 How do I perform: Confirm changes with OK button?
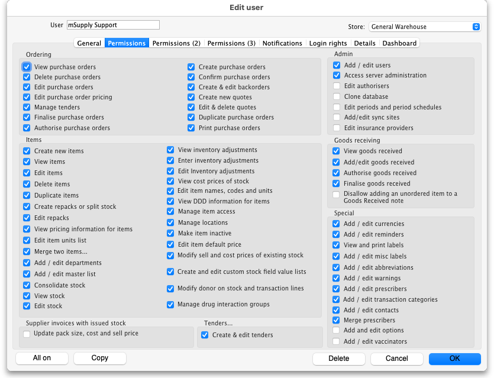[x=454, y=358]
